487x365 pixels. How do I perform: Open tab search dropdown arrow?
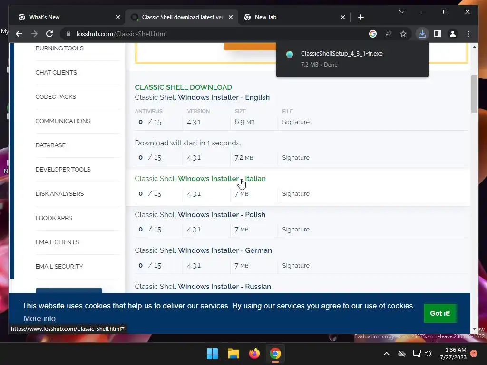coord(401,12)
